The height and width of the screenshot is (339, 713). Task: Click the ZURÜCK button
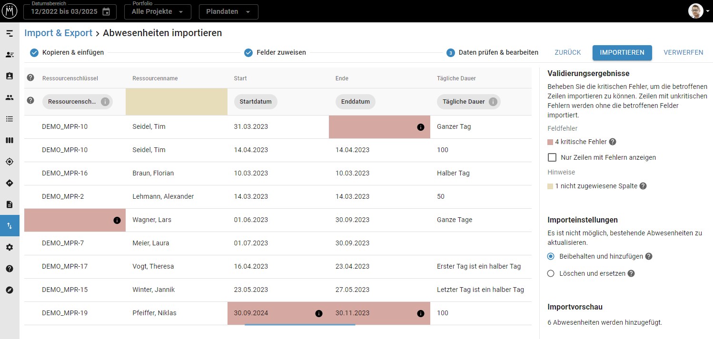click(x=568, y=53)
